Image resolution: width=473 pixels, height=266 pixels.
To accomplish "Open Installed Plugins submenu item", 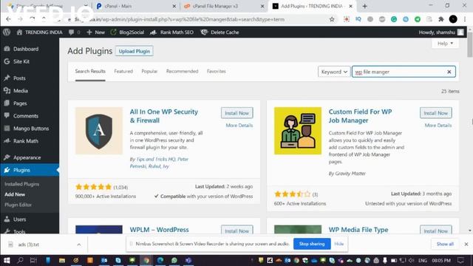I will (x=21, y=184).
